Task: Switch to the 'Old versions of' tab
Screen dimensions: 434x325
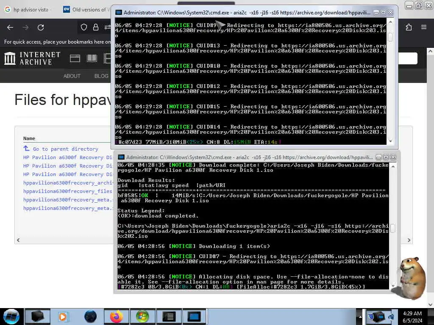Action: coord(86,10)
